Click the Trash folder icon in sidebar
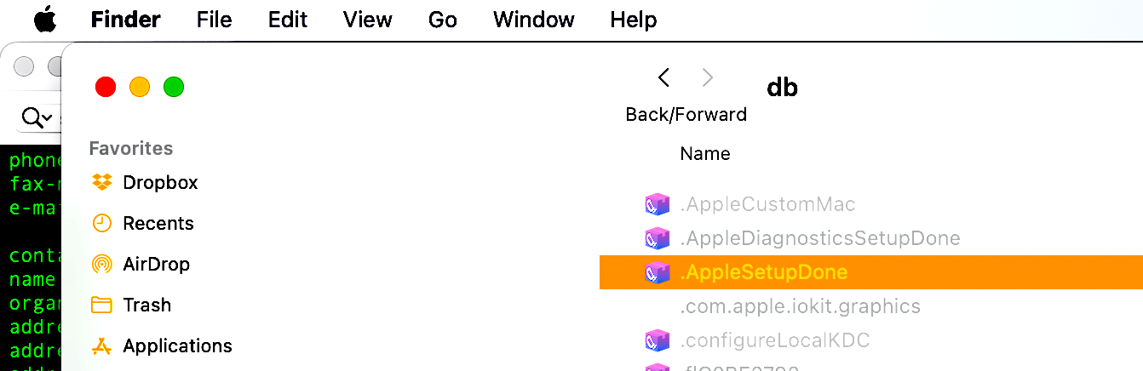The height and width of the screenshot is (371, 1143). point(102,305)
